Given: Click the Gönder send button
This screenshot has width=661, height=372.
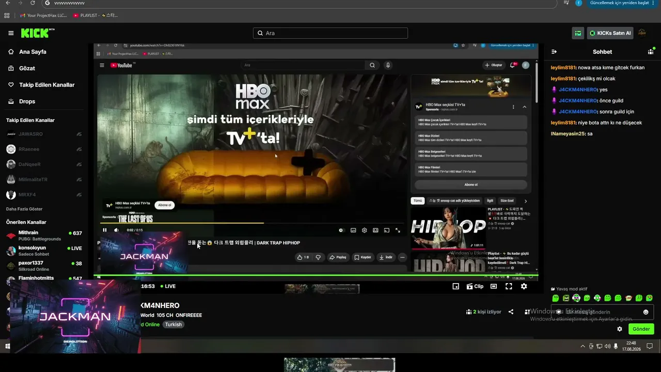Looking at the screenshot, I should point(641,329).
